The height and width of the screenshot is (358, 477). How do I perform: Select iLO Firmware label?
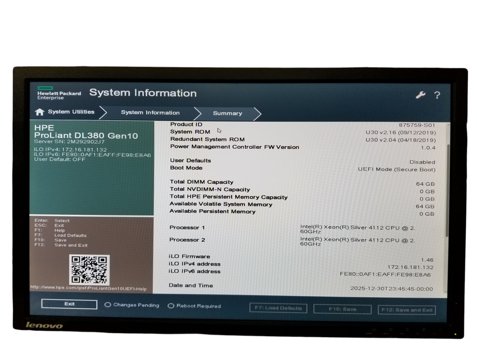pyautogui.click(x=189, y=256)
